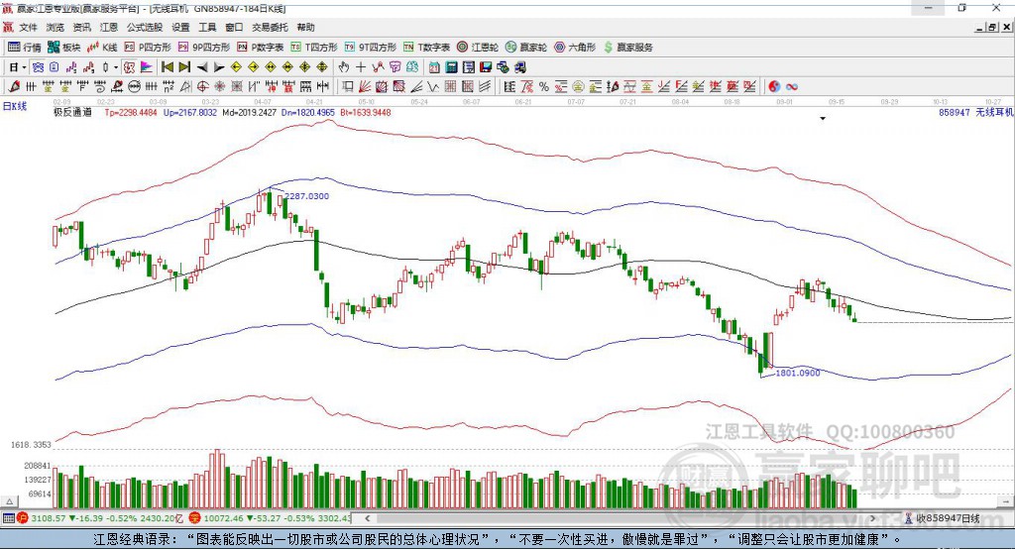
Task: Open the P四方形 tool
Action: [x=148, y=48]
